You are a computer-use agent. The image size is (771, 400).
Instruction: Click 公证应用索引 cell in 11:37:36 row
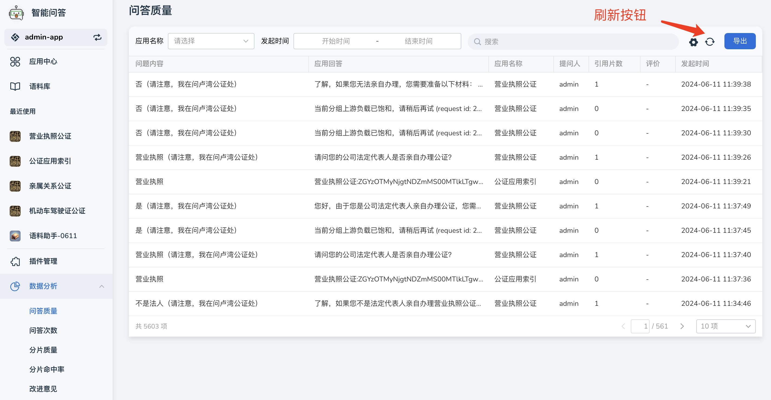click(515, 279)
